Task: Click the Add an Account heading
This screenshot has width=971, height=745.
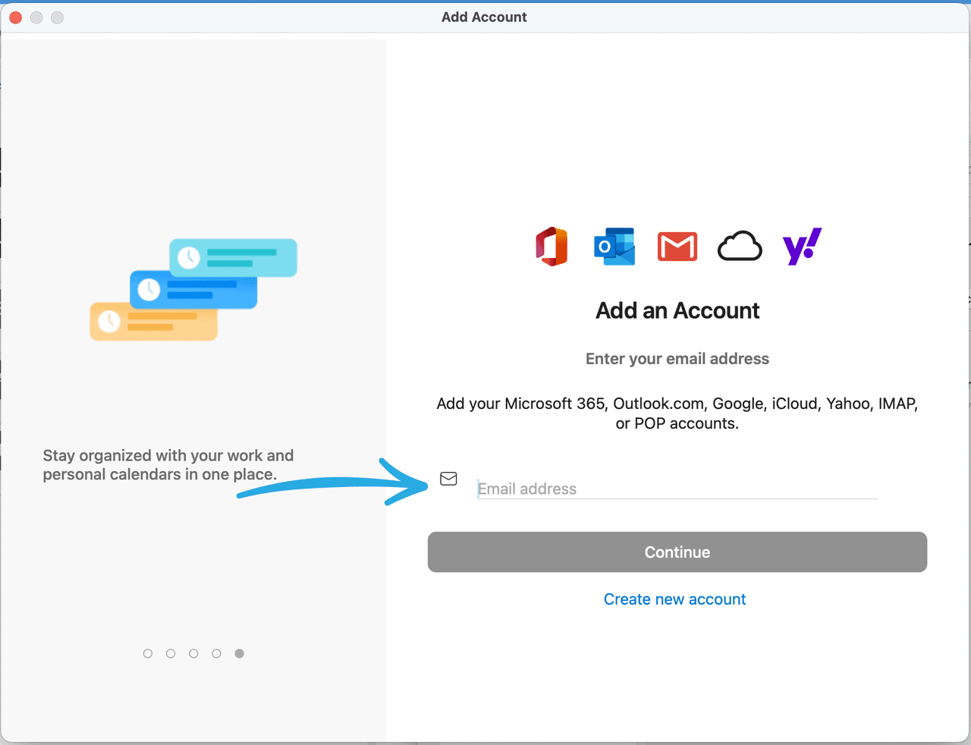Action: coord(677,310)
